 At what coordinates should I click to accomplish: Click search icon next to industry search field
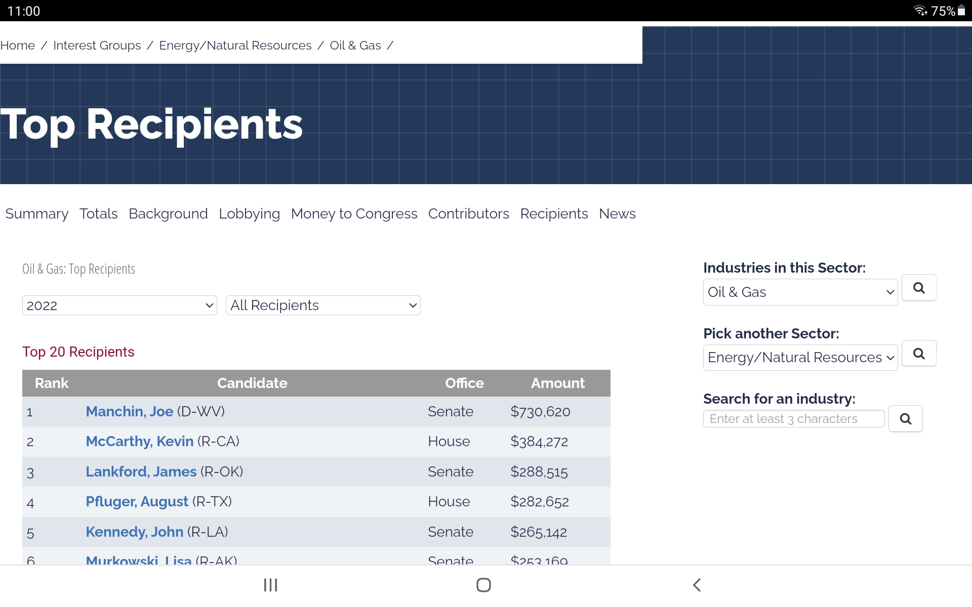pyautogui.click(x=905, y=419)
